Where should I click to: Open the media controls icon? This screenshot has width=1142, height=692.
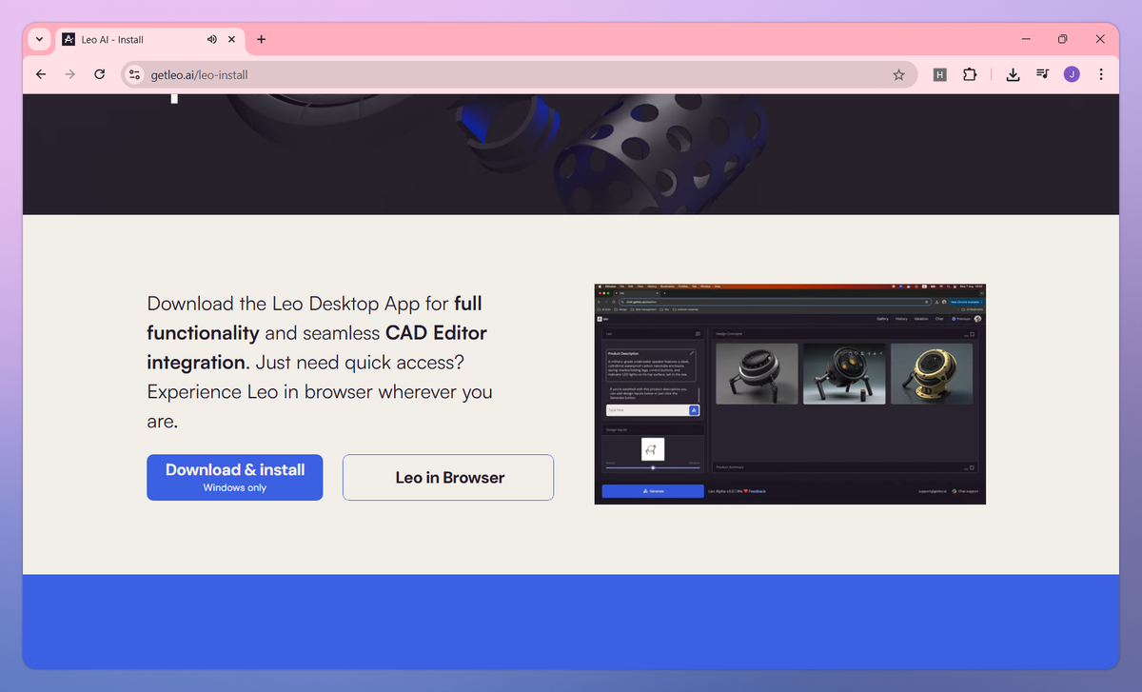1043,74
